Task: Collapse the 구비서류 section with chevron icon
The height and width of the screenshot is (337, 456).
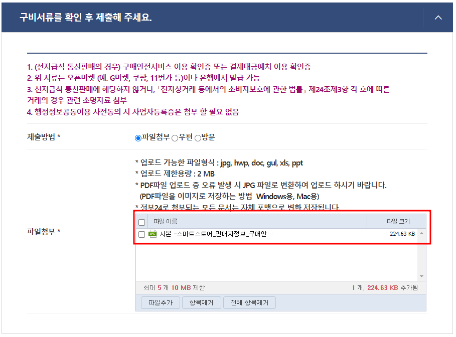Action: pos(438,18)
